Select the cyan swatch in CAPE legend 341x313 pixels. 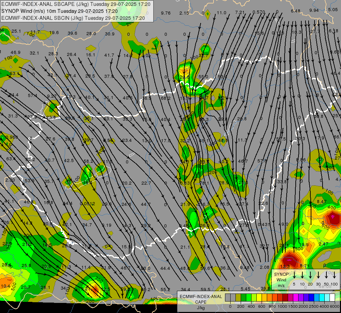click(x=321, y=298)
